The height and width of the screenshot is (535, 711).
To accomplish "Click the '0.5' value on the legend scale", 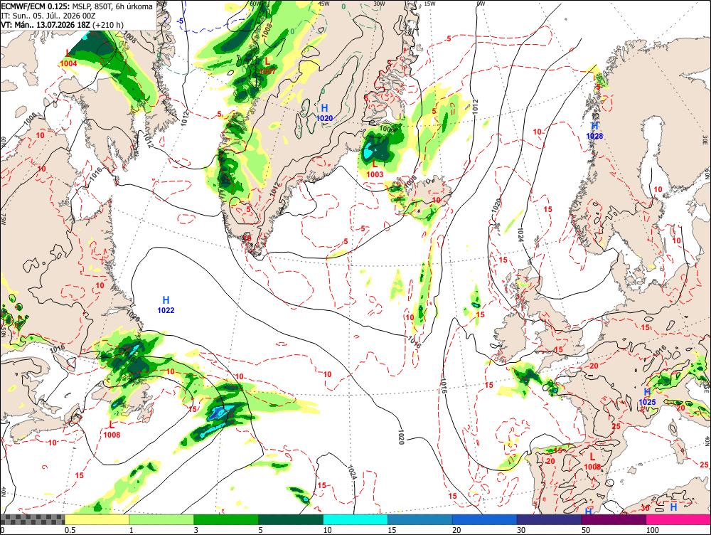I will point(70,530).
